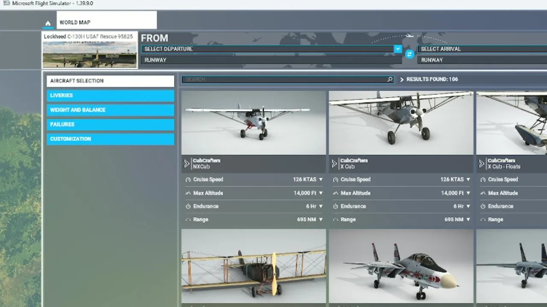Swap departure and arrival using round icon
The image size is (547, 307).
409,54
